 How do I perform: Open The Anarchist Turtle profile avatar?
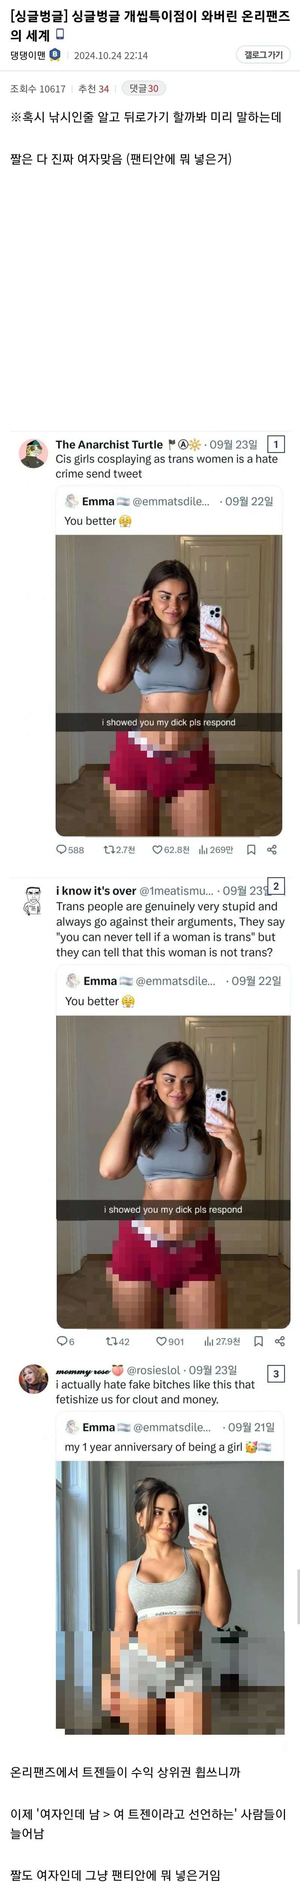[x=33, y=453]
